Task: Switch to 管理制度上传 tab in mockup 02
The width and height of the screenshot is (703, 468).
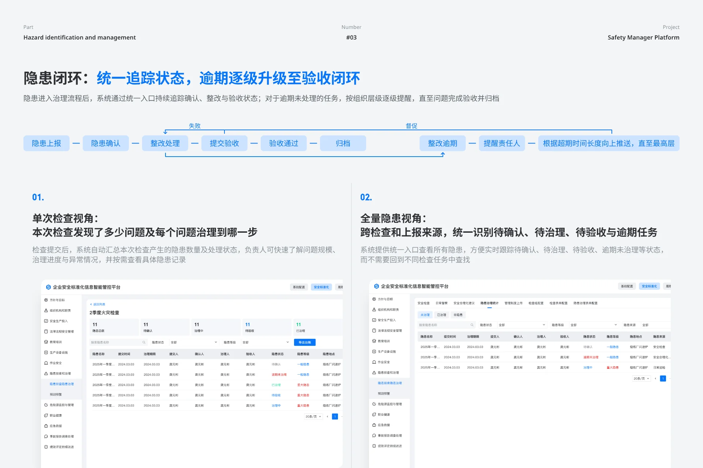Action: [x=514, y=303]
